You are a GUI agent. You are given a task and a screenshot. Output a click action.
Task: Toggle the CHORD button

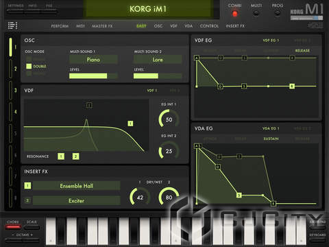pos(13,227)
